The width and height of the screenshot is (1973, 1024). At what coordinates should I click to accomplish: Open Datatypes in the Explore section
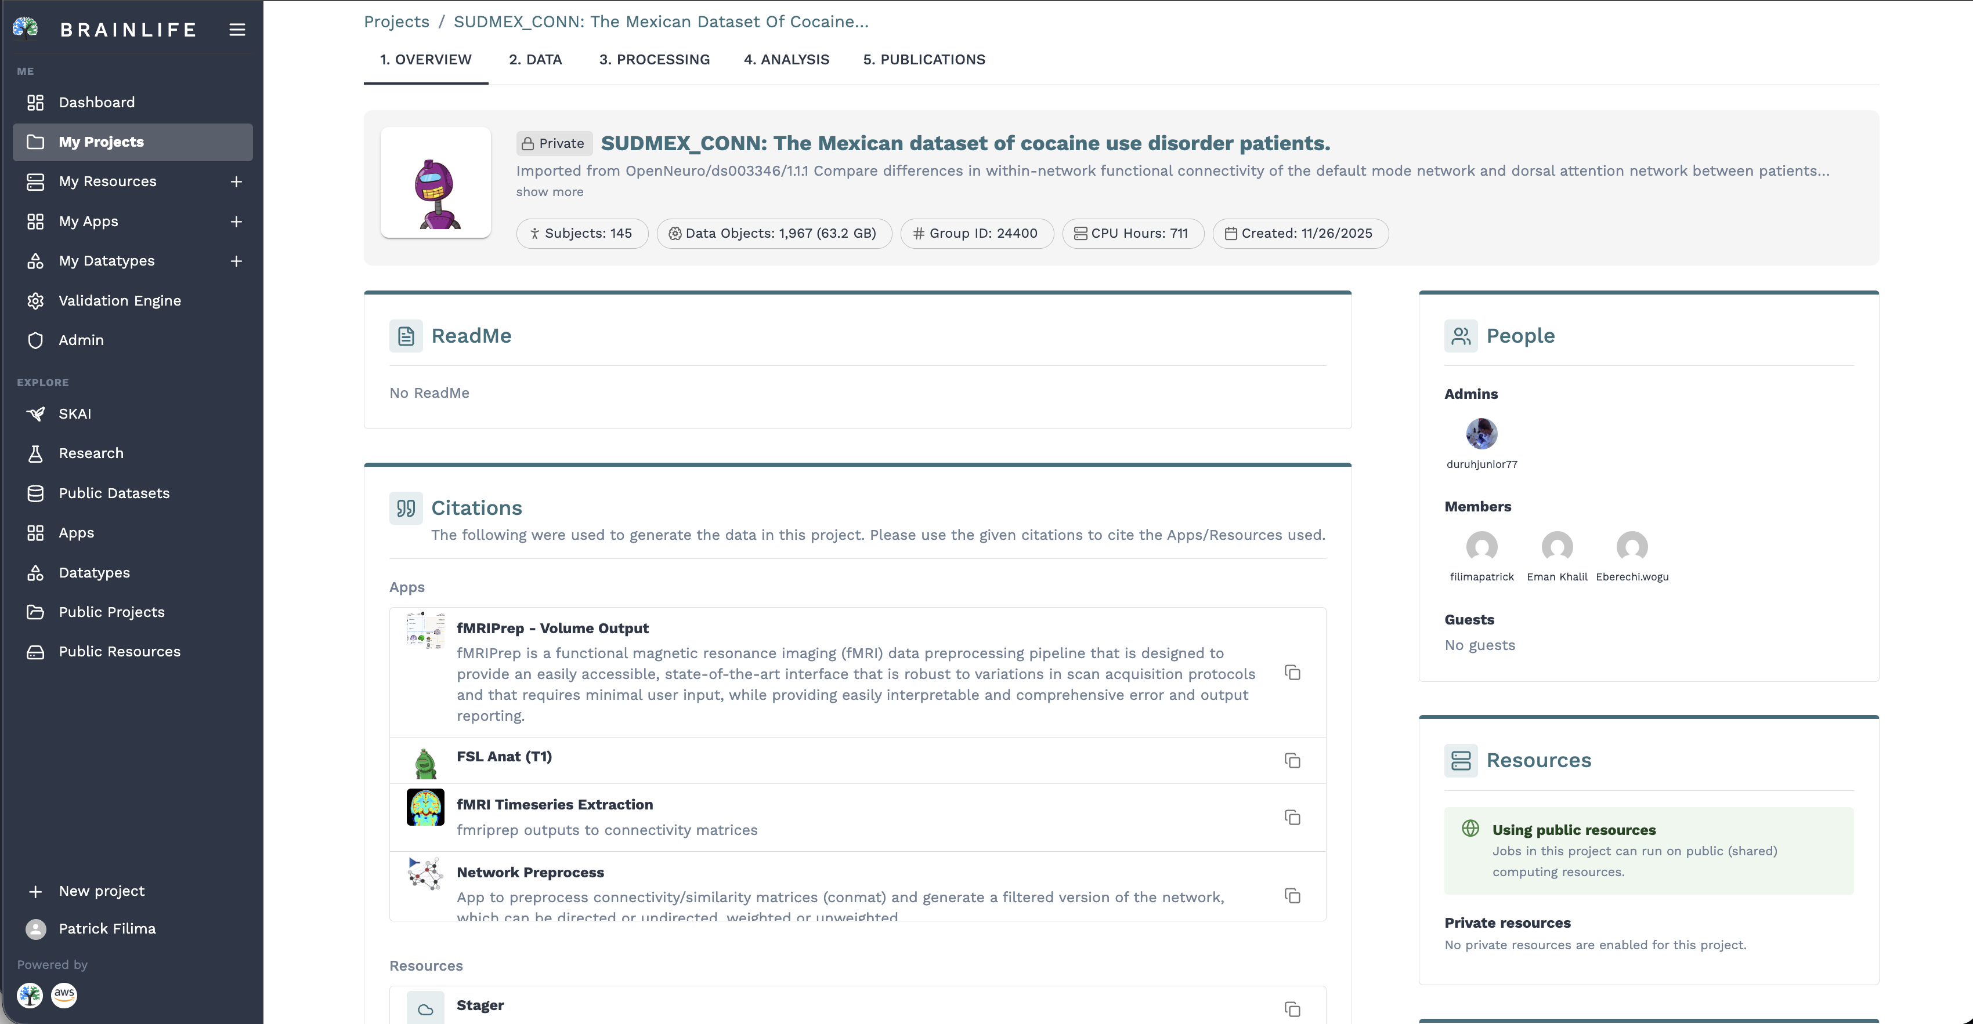pyautogui.click(x=132, y=572)
